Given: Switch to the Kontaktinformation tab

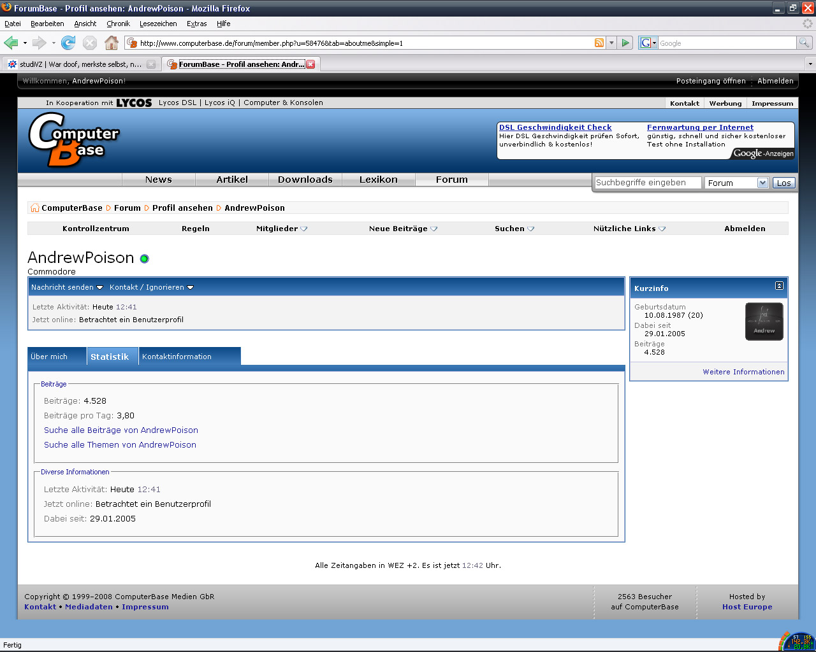Looking at the screenshot, I should [189, 357].
